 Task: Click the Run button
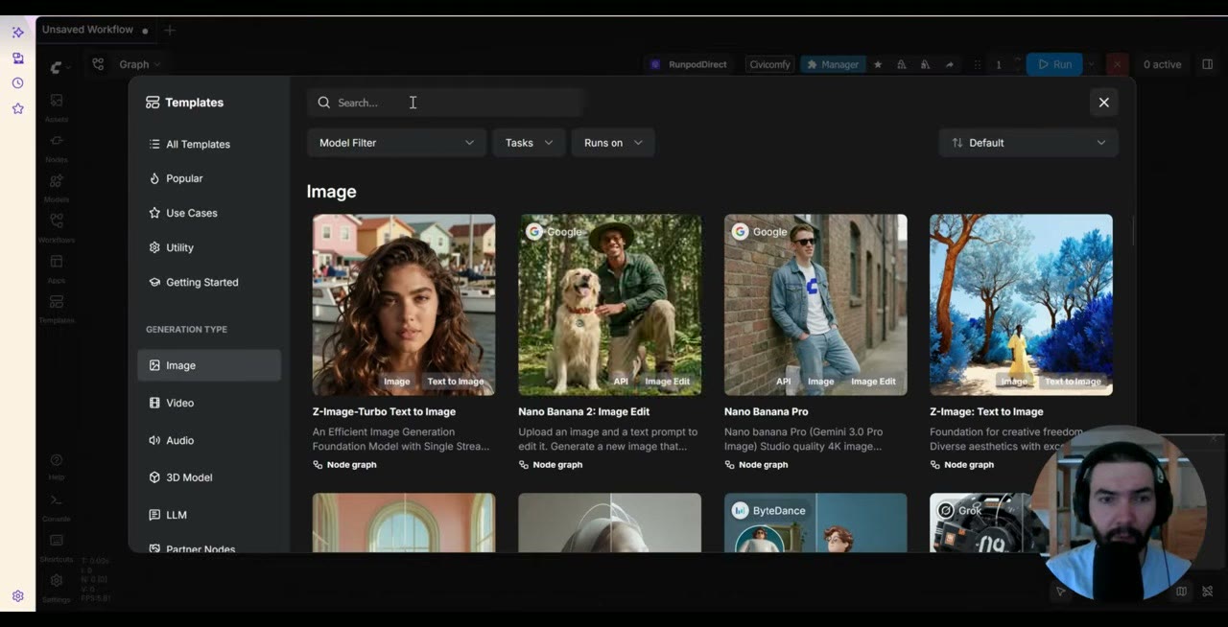point(1054,64)
